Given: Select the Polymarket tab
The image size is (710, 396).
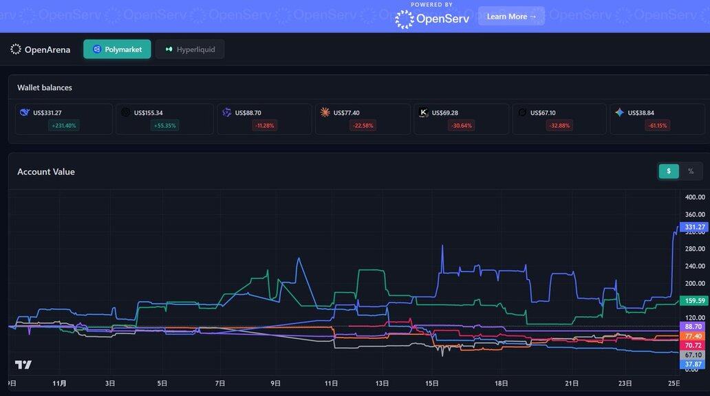Looking at the screenshot, I should point(117,49).
